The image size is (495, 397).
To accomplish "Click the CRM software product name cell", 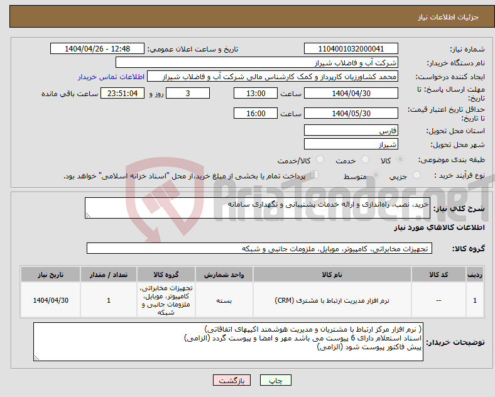I will (332, 300).
